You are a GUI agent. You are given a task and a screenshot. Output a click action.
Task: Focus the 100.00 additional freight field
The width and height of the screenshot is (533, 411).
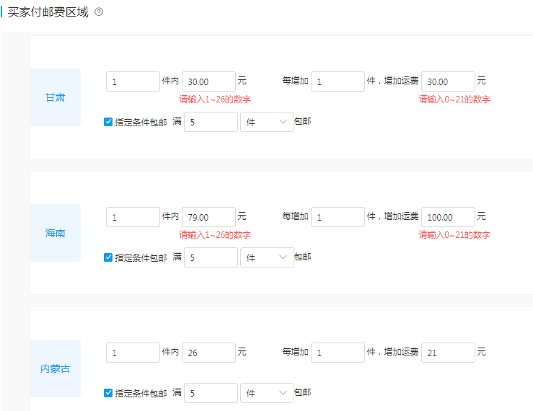pyautogui.click(x=448, y=217)
